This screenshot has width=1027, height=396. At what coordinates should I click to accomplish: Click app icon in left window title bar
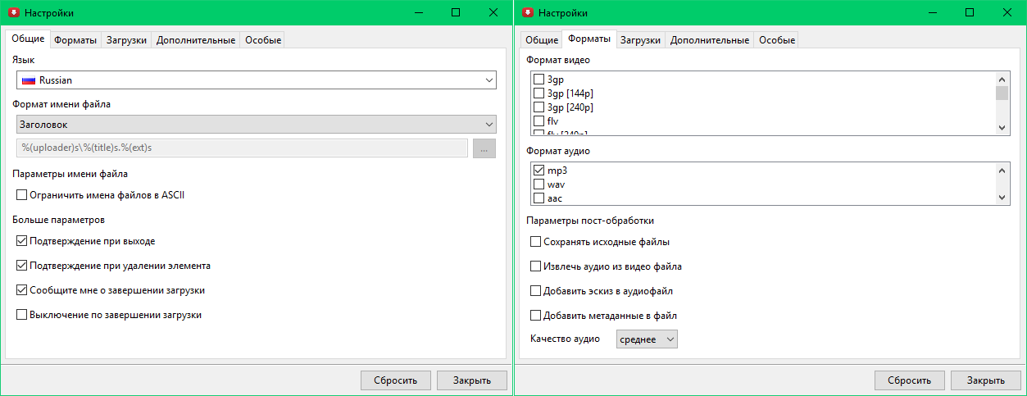(12, 12)
